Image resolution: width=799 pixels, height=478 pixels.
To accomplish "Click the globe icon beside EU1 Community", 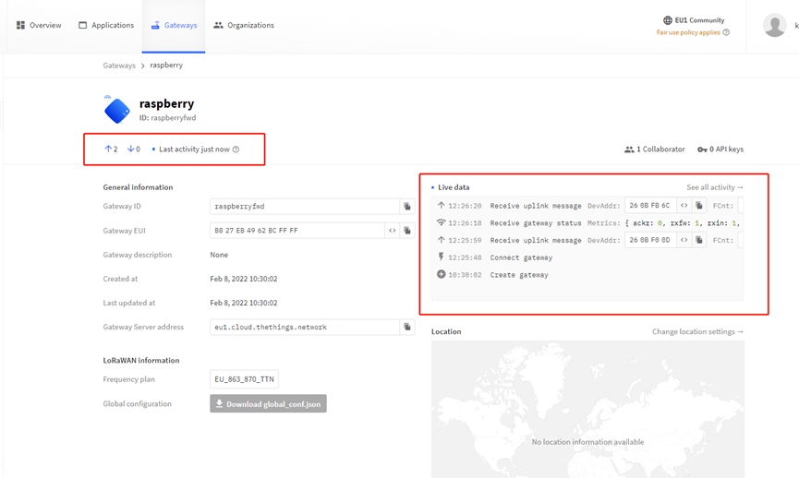I will point(668,20).
